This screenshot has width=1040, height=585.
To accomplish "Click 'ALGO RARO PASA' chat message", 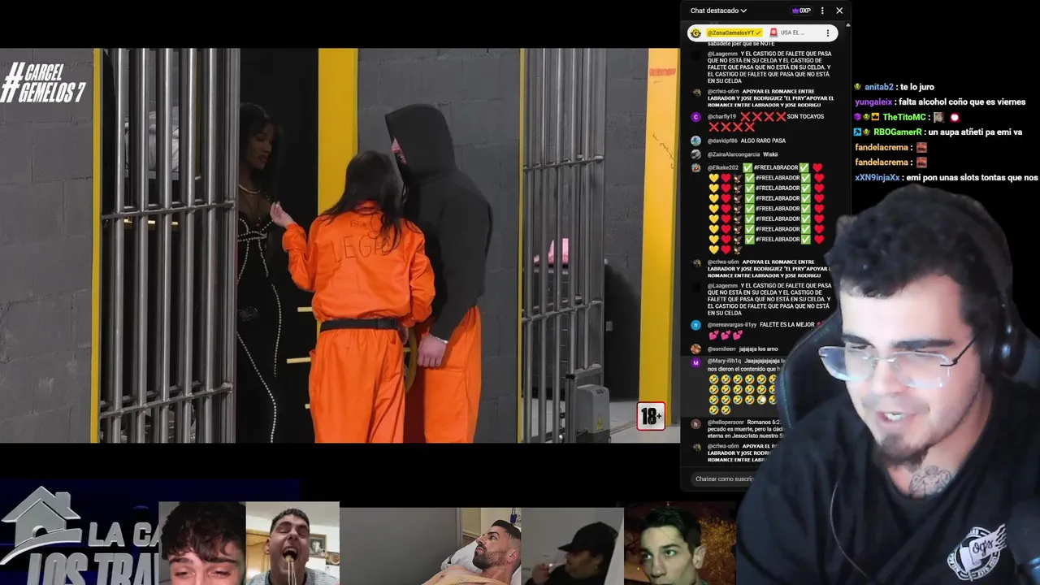I will [763, 141].
